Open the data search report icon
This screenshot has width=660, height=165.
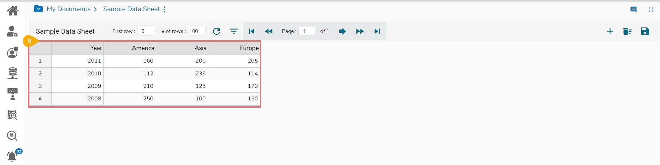[13, 115]
